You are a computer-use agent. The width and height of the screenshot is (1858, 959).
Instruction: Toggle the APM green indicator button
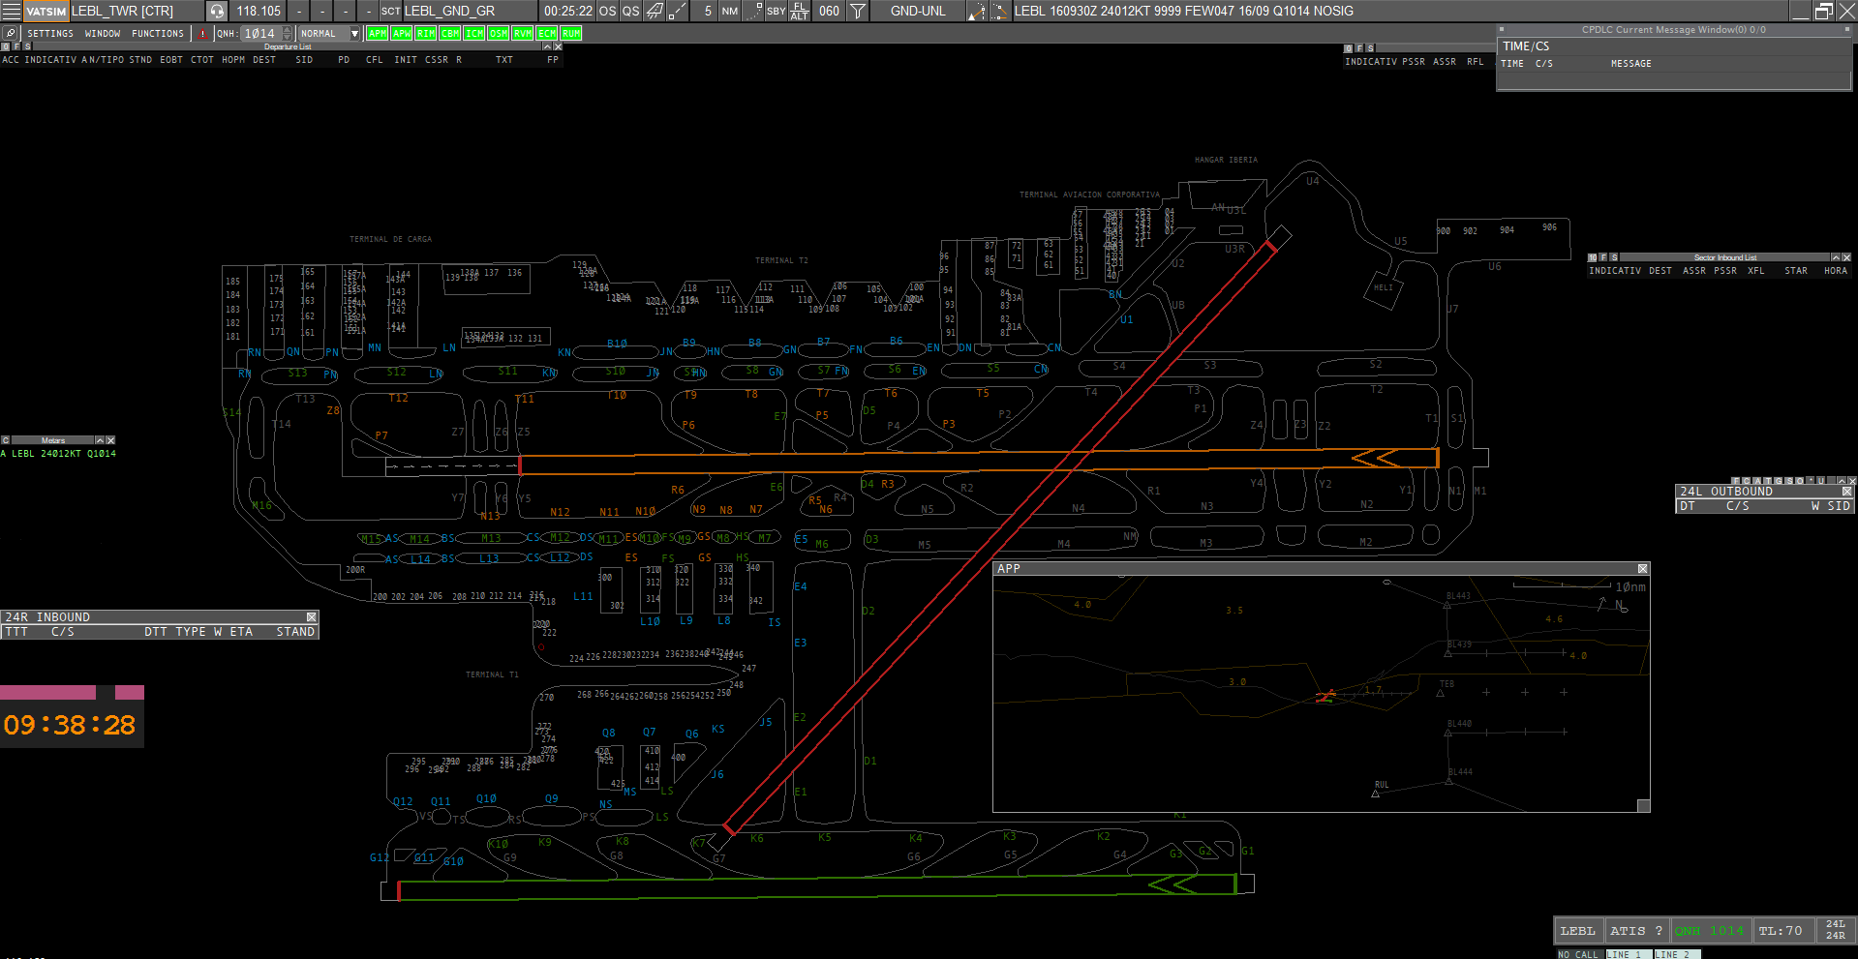click(377, 33)
